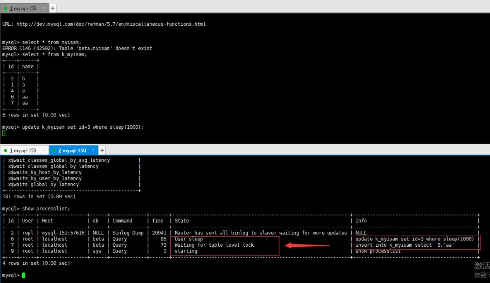This screenshot has width=490, height=283.
Task: Click the 'State' column header
Action: (181, 221)
